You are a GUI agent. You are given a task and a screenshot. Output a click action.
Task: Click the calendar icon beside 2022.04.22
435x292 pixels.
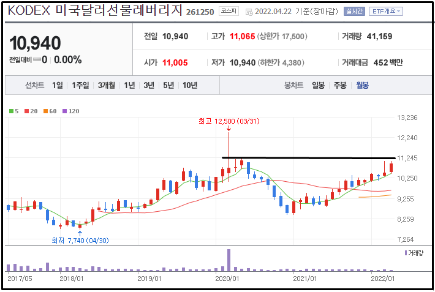coord(249,12)
